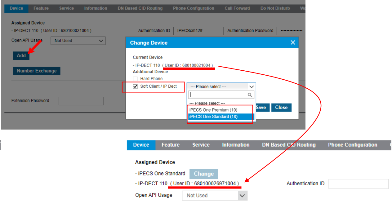Switch to Phone Configuration tab in top panel

(x=194, y=8)
